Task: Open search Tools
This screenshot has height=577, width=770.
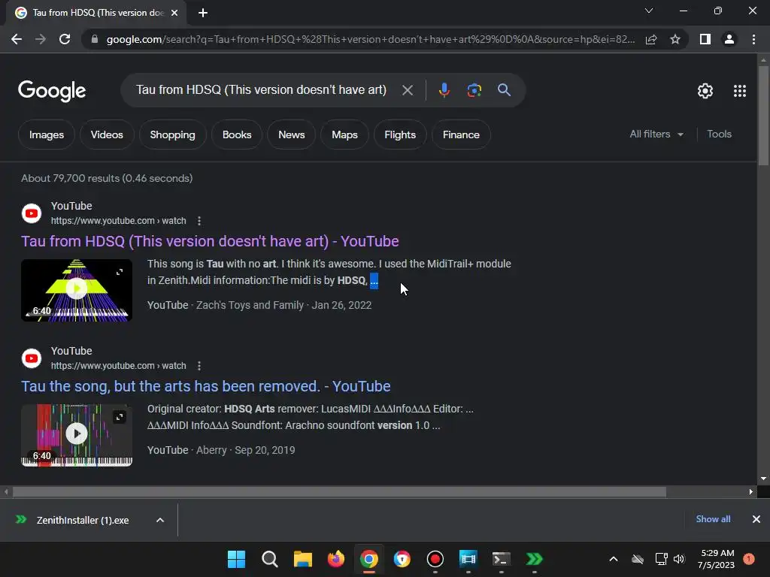Action: 719,134
